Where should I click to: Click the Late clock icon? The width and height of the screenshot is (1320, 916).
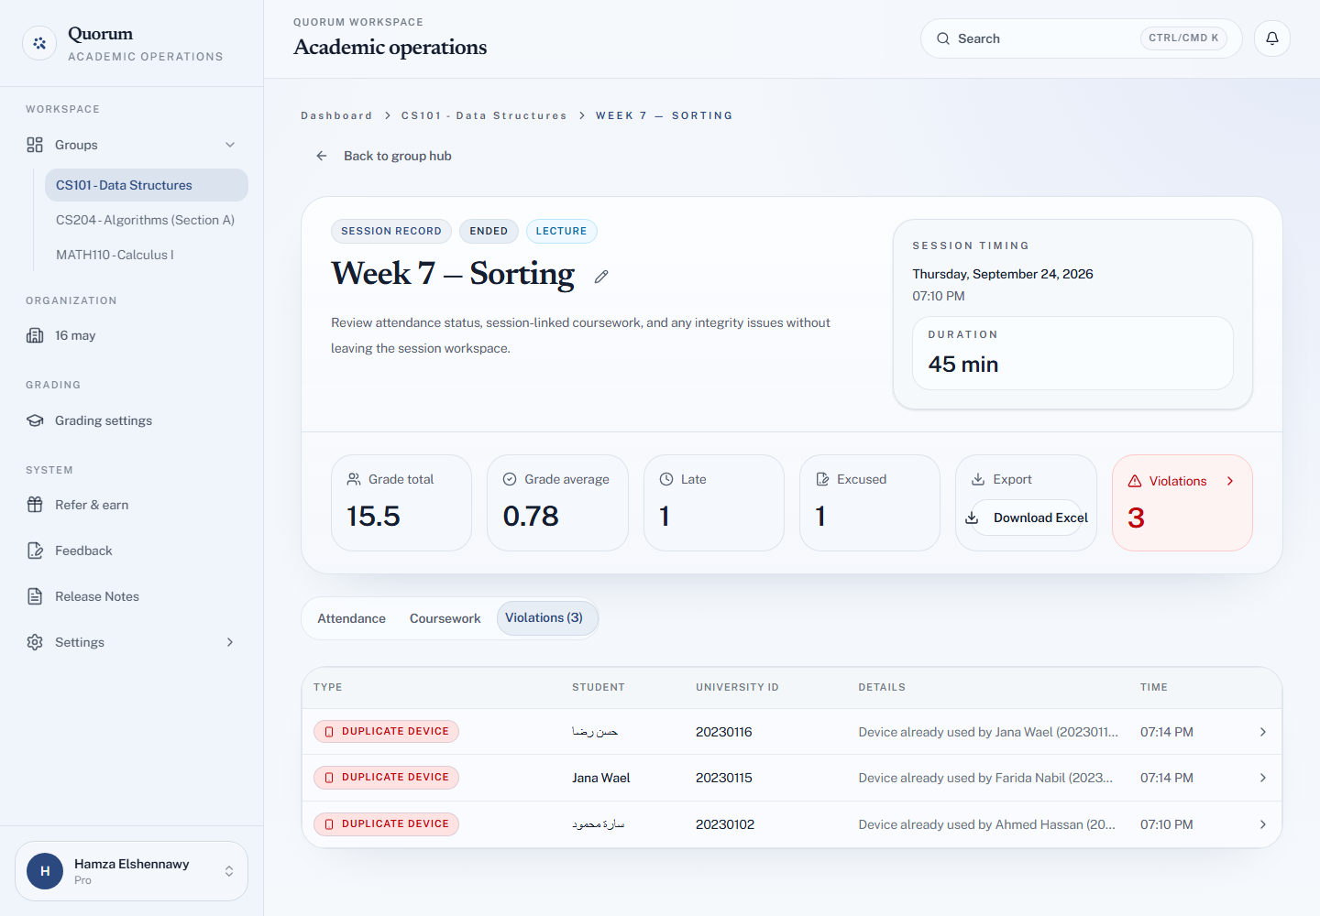click(666, 479)
